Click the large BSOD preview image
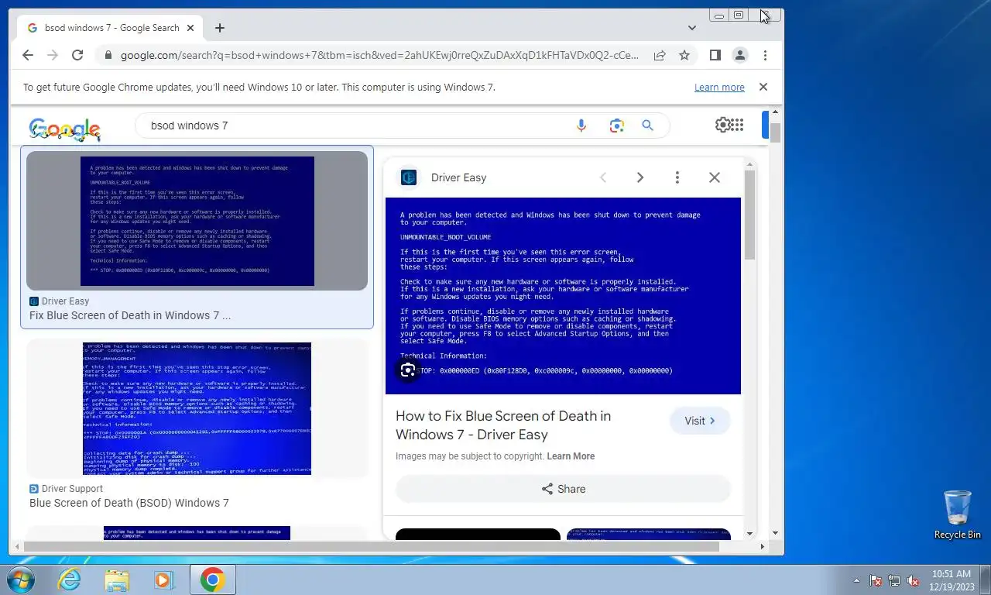Viewport: 991px width, 595px height. click(563, 296)
